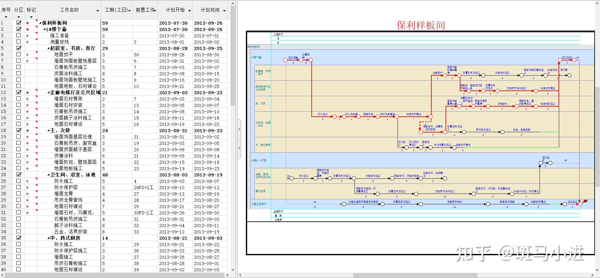Open the 前置工作 column dropdown arrow
The height and width of the screenshot is (278, 600).
[x=155, y=11]
